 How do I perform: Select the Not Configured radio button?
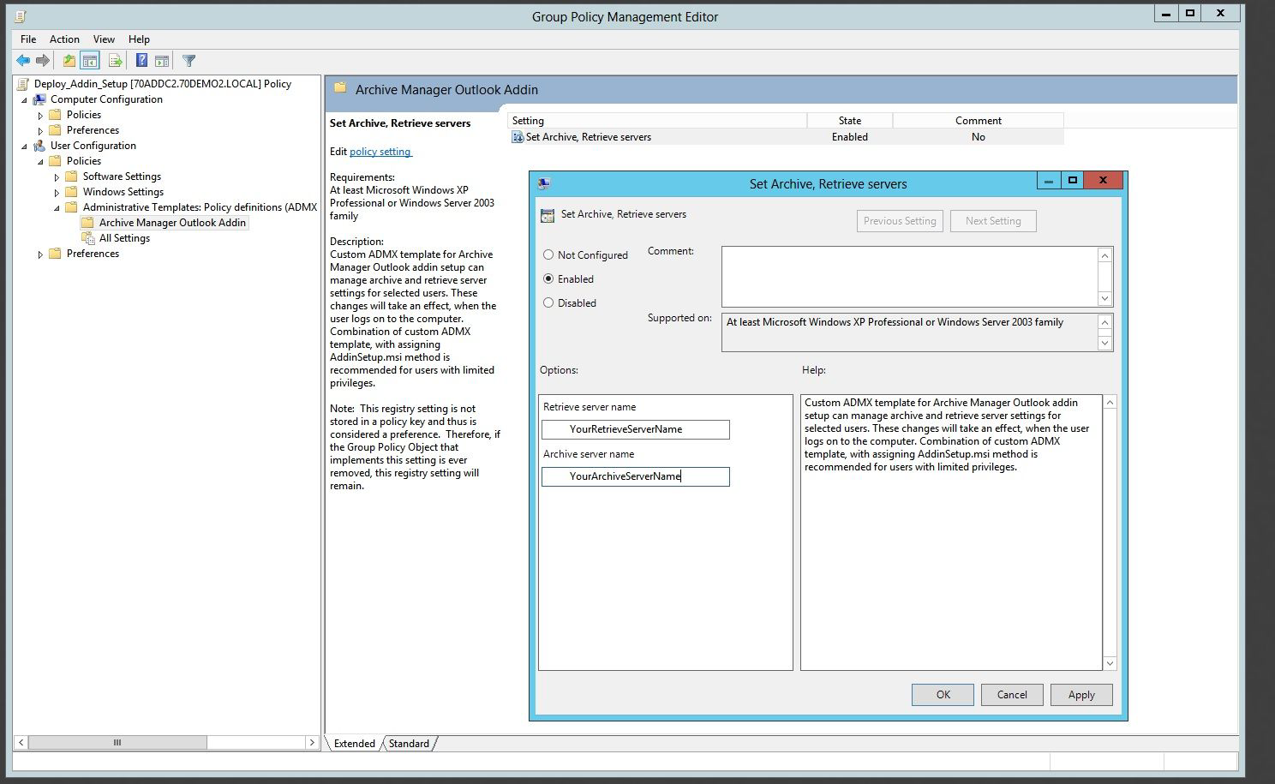pos(548,255)
